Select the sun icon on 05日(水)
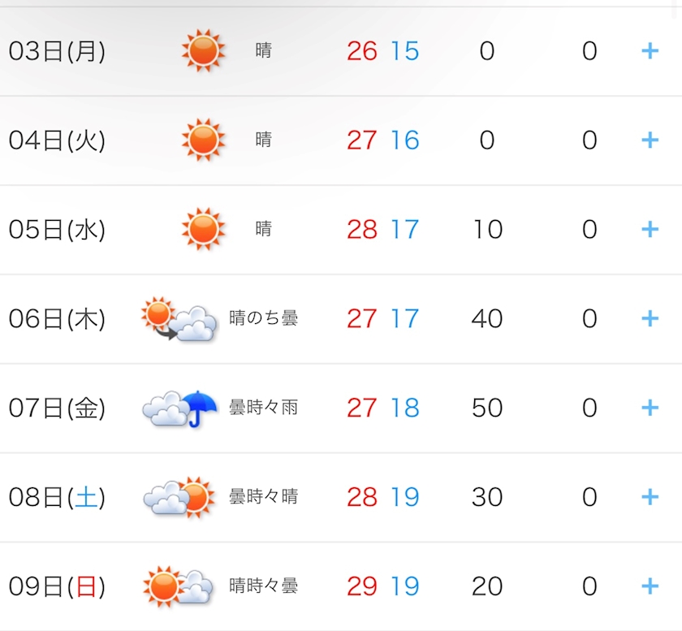 pos(203,229)
